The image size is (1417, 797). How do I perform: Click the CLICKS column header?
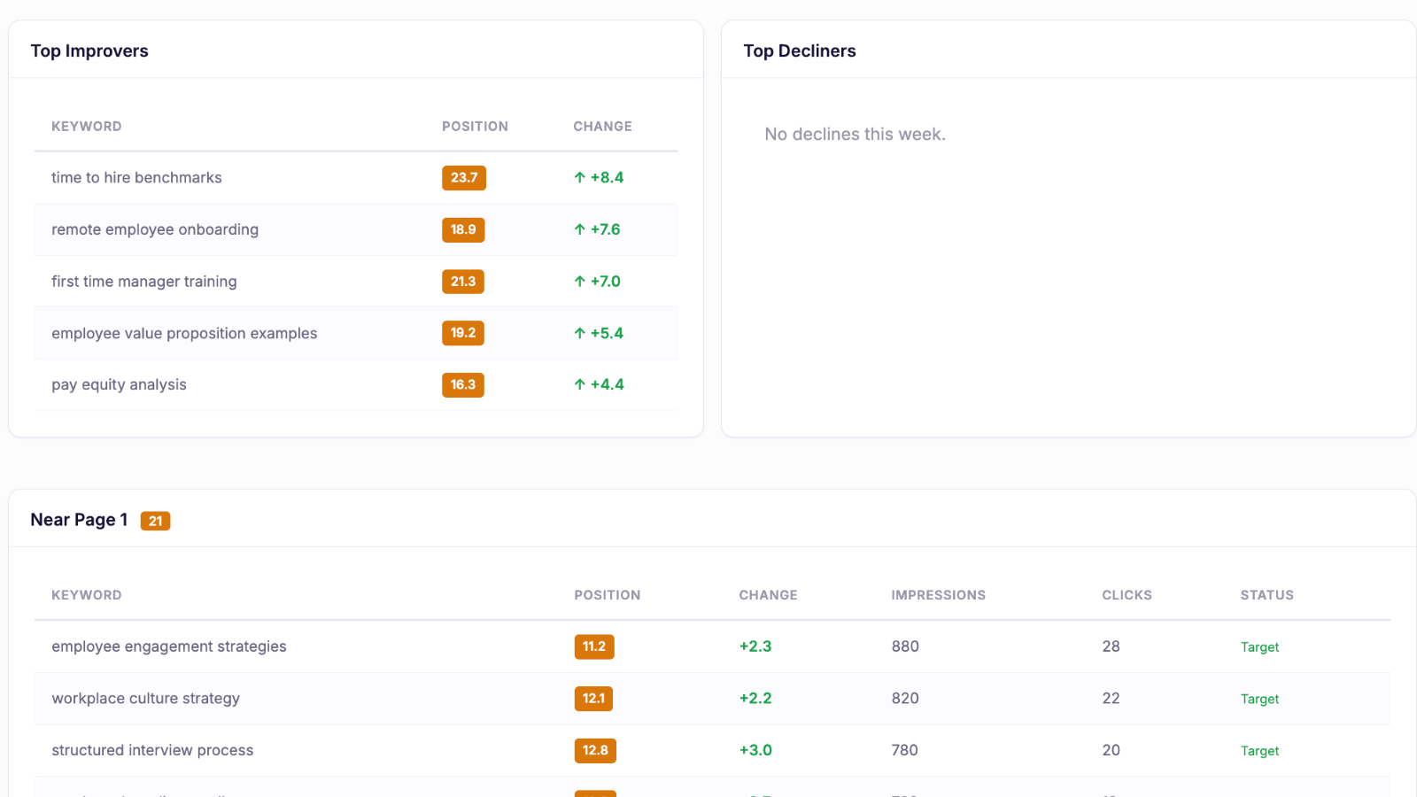point(1127,595)
